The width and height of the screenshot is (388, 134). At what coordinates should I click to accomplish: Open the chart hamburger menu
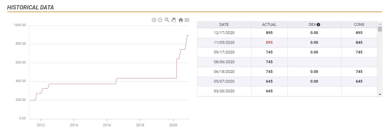187,20
